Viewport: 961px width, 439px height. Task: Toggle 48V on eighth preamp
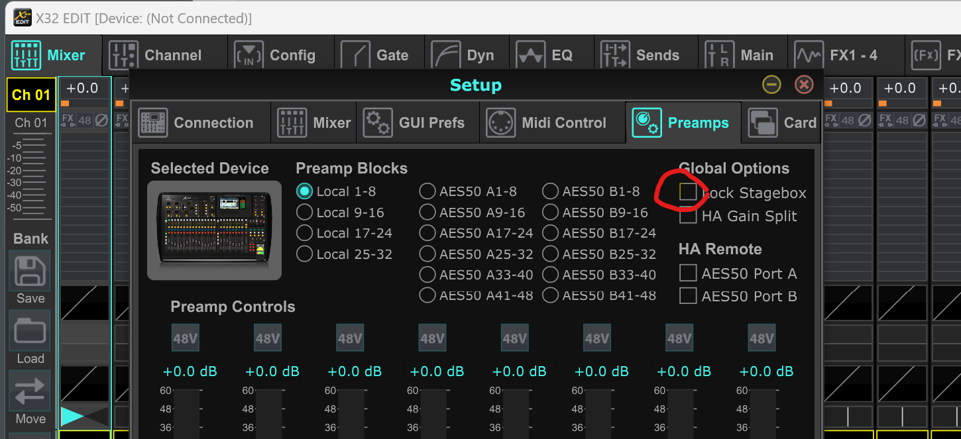pyautogui.click(x=762, y=338)
